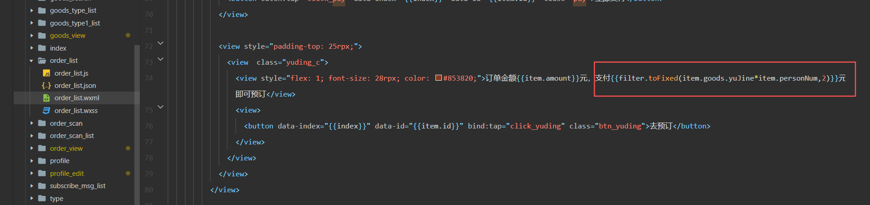Click the #853820 color swatch
870x205 pixels.
pyautogui.click(x=439, y=78)
